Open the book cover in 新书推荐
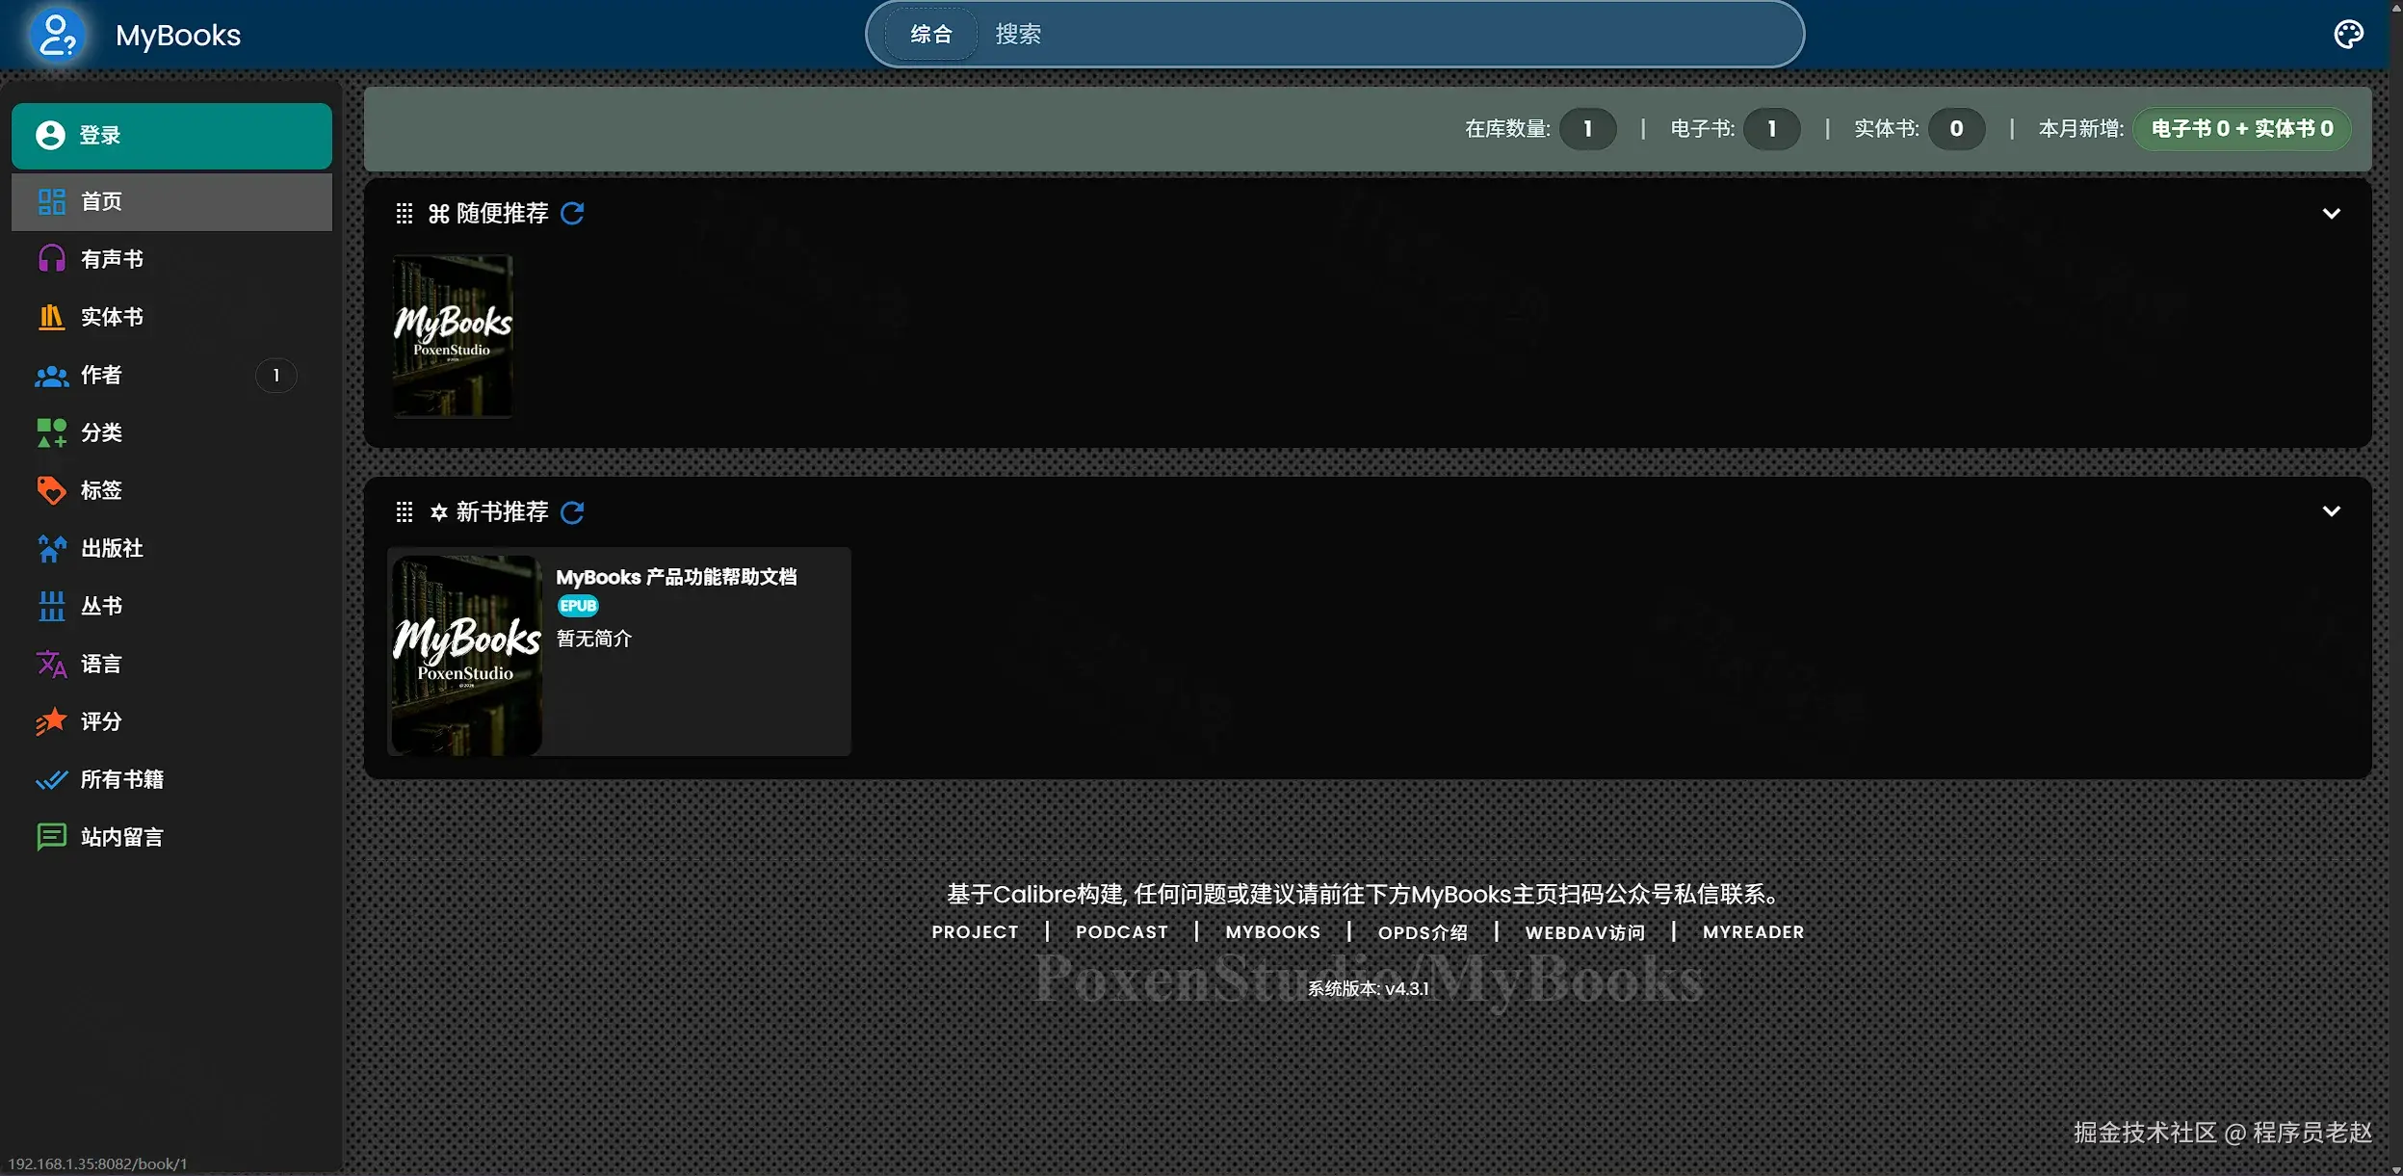This screenshot has width=2403, height=1176. coord(466,654)
